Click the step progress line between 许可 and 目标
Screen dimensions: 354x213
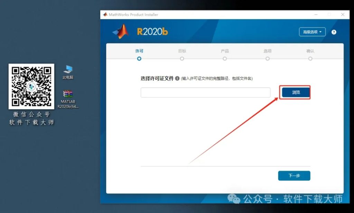(x=161, y=59)
